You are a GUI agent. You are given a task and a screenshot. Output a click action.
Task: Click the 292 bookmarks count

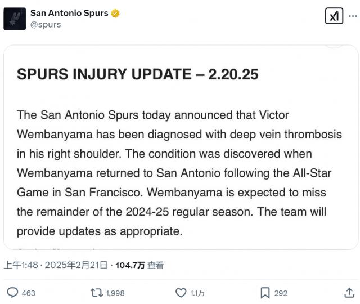pos(281,293)
